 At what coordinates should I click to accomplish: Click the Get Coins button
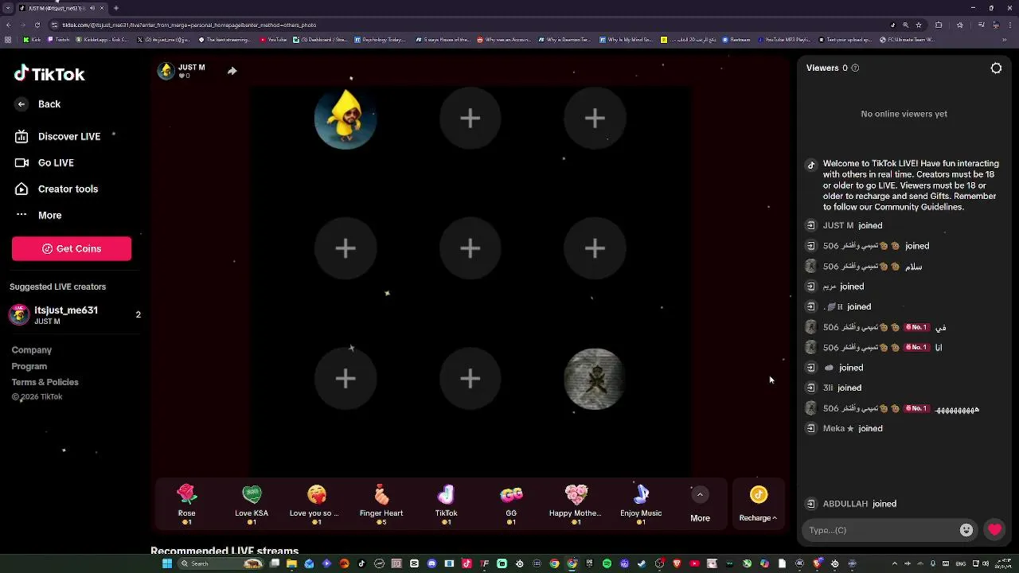point(72,248)
